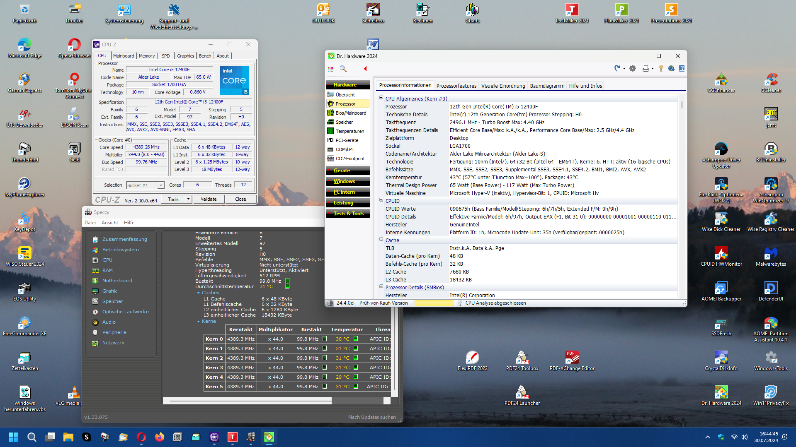Image resolution: width=796 pixels, height=447 pixels.
Task: Open the search magnifier in Dr. Hardware toolbar
Action: (343, 69)
